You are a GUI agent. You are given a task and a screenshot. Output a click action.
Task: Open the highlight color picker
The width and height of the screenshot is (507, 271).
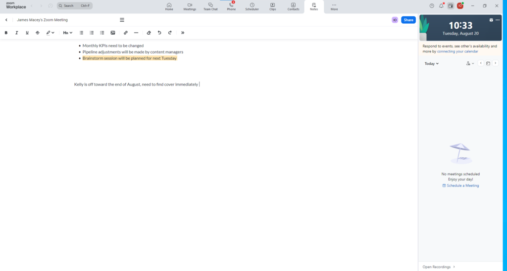(50, 33)
